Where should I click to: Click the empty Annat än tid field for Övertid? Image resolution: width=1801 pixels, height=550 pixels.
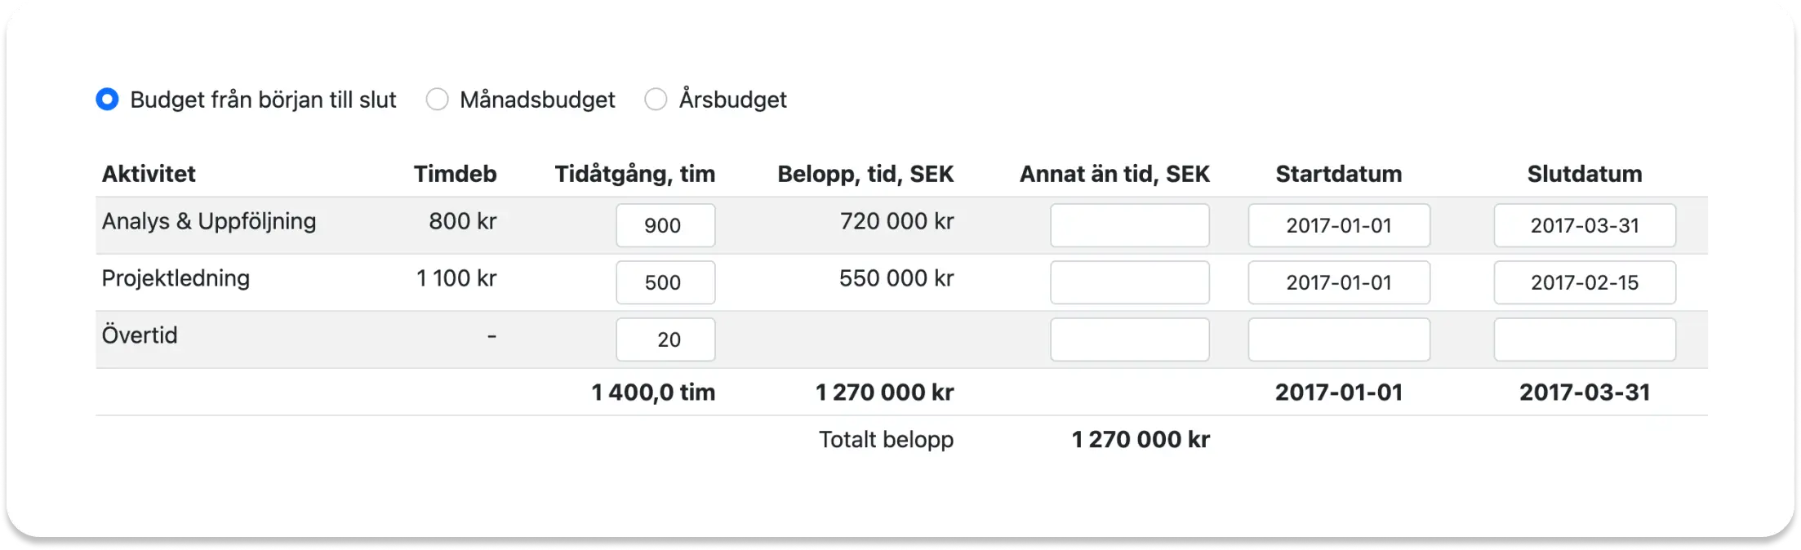(1129, 339)
